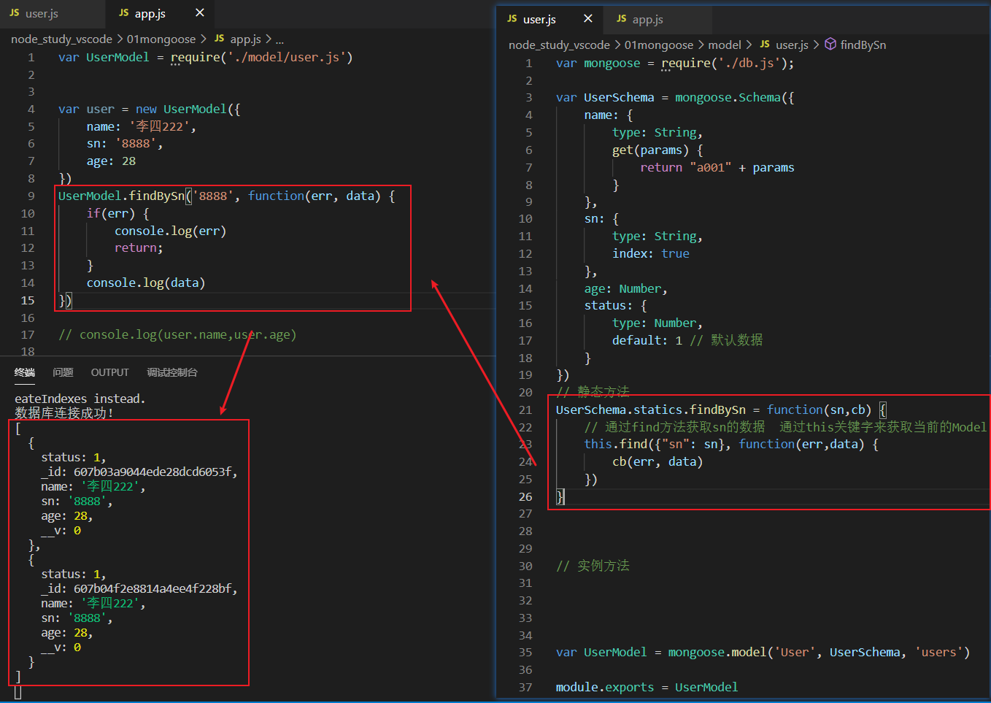991x703 pixels.
Task: Open the 终端 terminal panel tab
Action: pos(25,372)
